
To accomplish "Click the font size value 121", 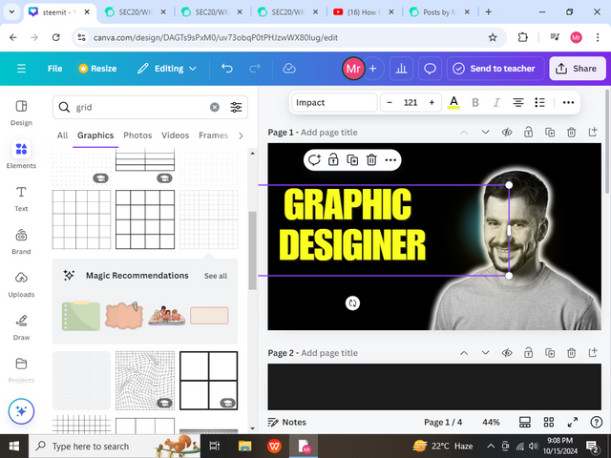I will pos(411,102).
